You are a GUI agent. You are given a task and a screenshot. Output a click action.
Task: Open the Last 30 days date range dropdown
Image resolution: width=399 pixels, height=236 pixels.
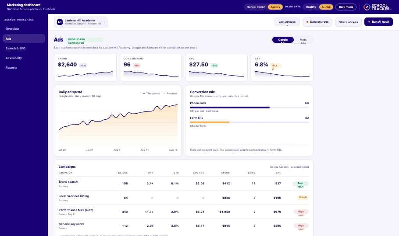pyautogui.click(x=287, y=22)
